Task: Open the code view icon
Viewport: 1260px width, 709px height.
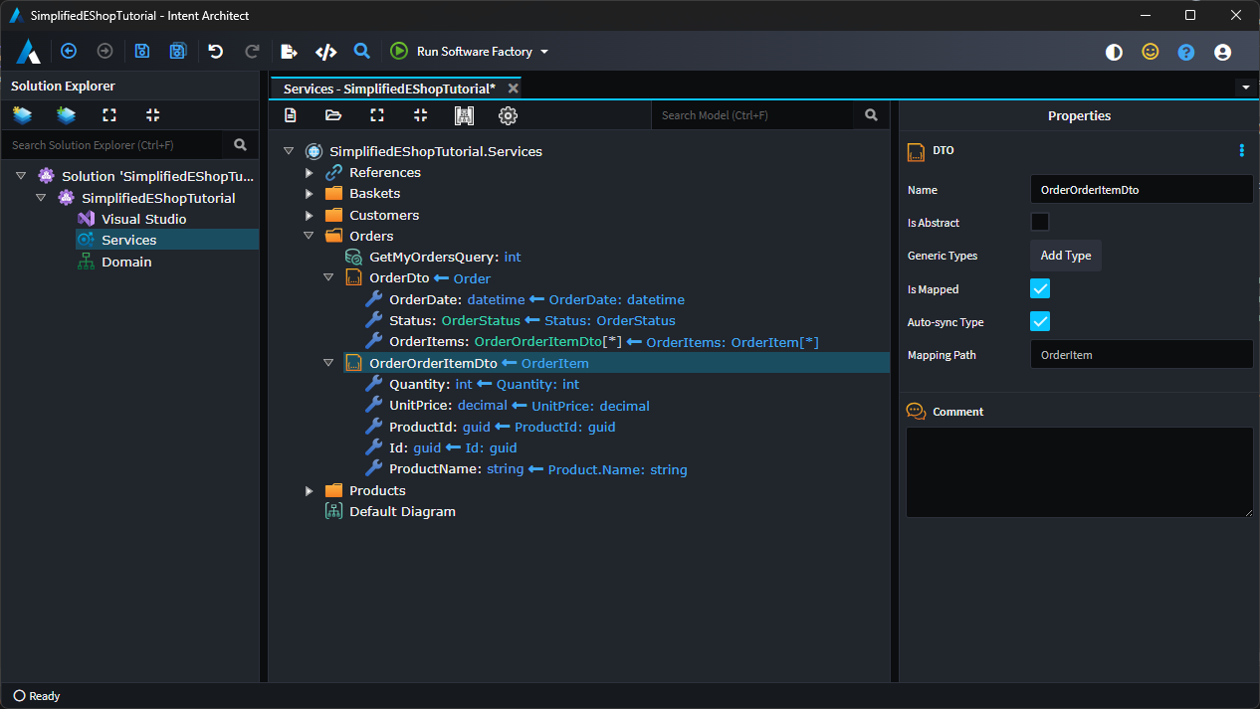Action: [x=325, y=51]
